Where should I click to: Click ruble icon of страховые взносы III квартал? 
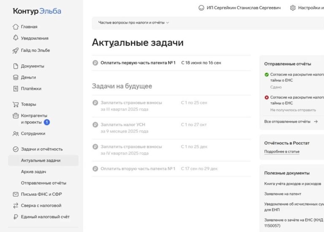click(95, 103)
